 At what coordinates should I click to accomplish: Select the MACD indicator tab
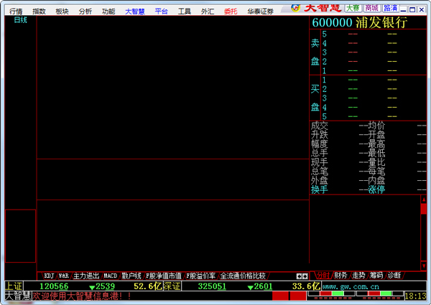pos(110,276)
